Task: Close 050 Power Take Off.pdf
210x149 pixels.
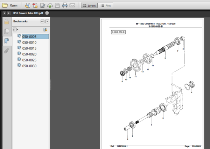Action: point(47,13)
